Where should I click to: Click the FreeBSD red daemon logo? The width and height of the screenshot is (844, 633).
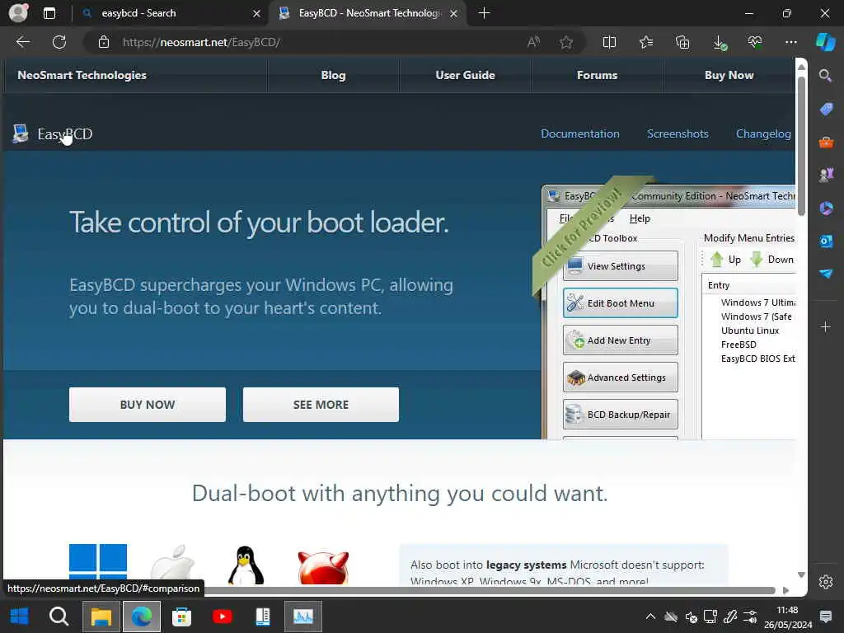(x=323, y=567)
